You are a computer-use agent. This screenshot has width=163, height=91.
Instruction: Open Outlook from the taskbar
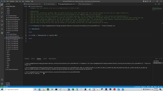pyautogui.click(x=123, y=89)
